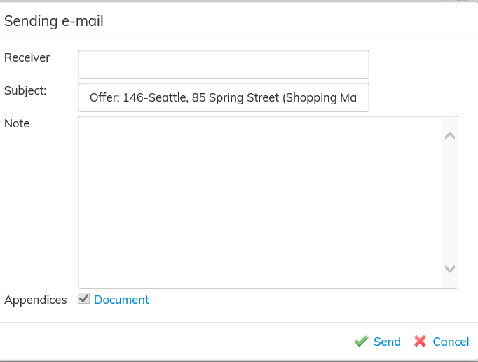The width and height of the screenshot is (478, 362).
Task: Click the Appendices label
Action: [x=36, y=300]
